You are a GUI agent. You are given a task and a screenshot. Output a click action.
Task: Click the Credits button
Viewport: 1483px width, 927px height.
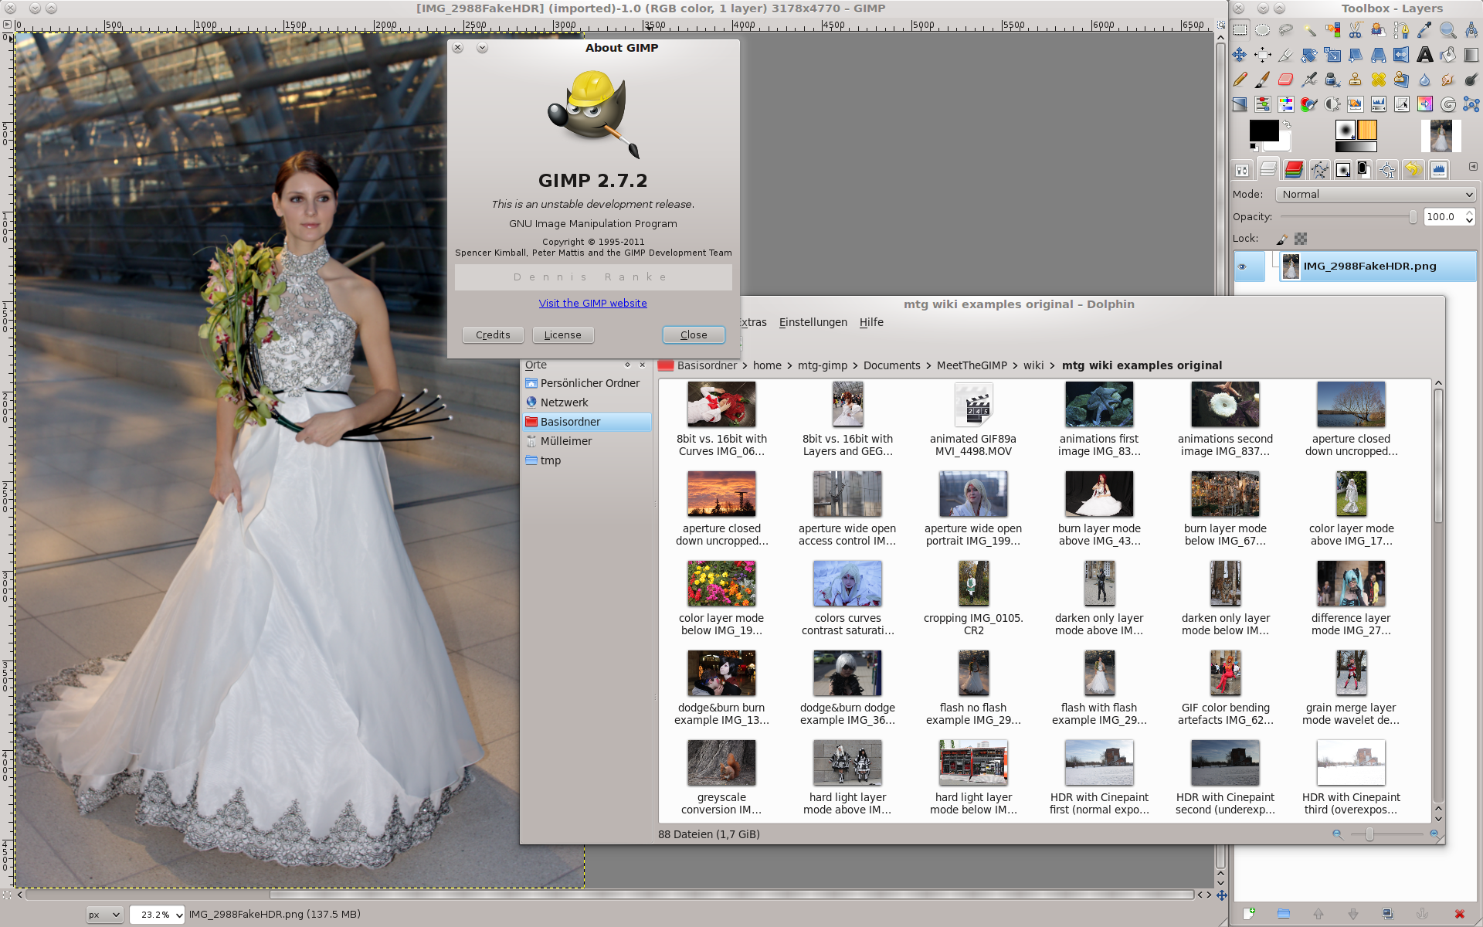493,334
